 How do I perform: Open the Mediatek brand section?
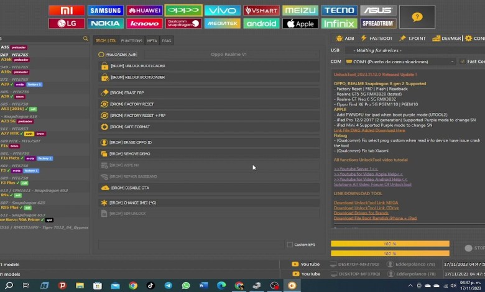[222, 24]
